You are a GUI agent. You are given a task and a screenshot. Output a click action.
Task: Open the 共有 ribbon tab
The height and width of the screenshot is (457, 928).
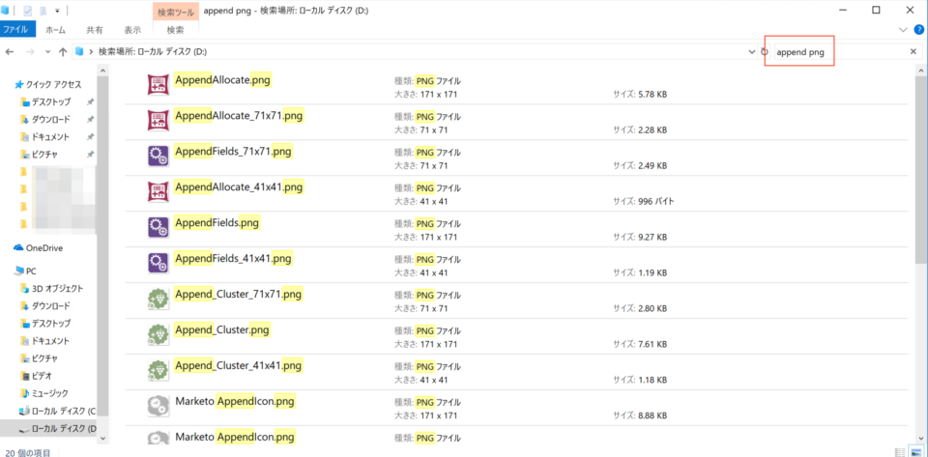coord(95,30)
